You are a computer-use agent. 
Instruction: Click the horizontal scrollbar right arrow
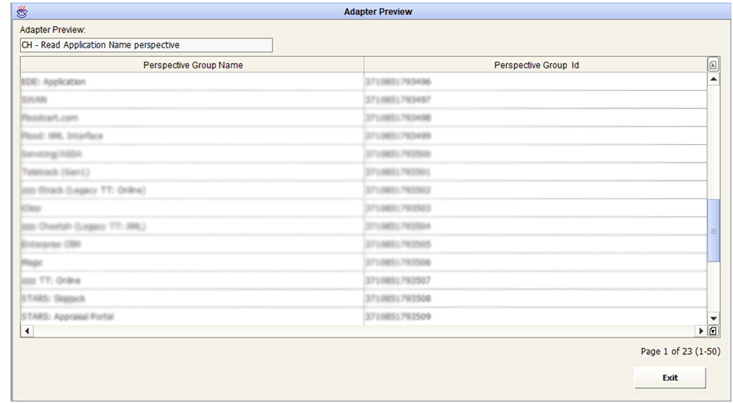tap(700, 332)
